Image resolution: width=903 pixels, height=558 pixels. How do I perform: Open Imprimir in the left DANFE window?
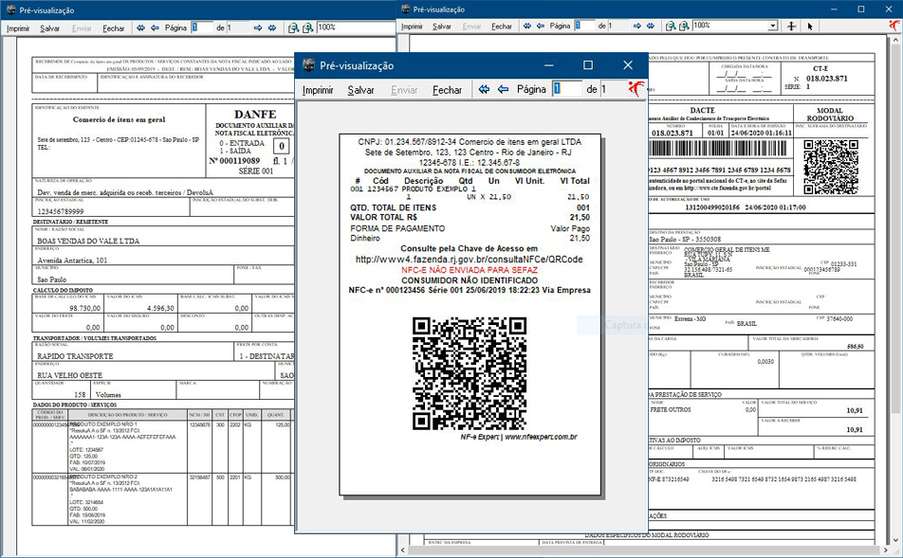[x=18, y=28]
